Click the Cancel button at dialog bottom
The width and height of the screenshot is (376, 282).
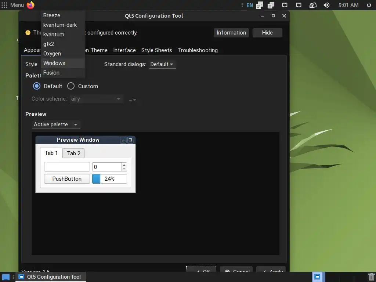tap(236, 269)
